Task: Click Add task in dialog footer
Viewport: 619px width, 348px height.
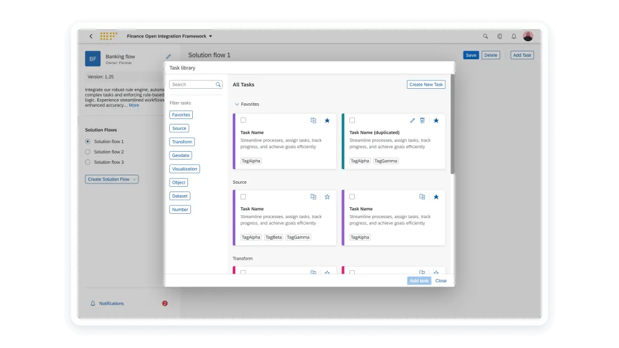Action: [419, 280]
